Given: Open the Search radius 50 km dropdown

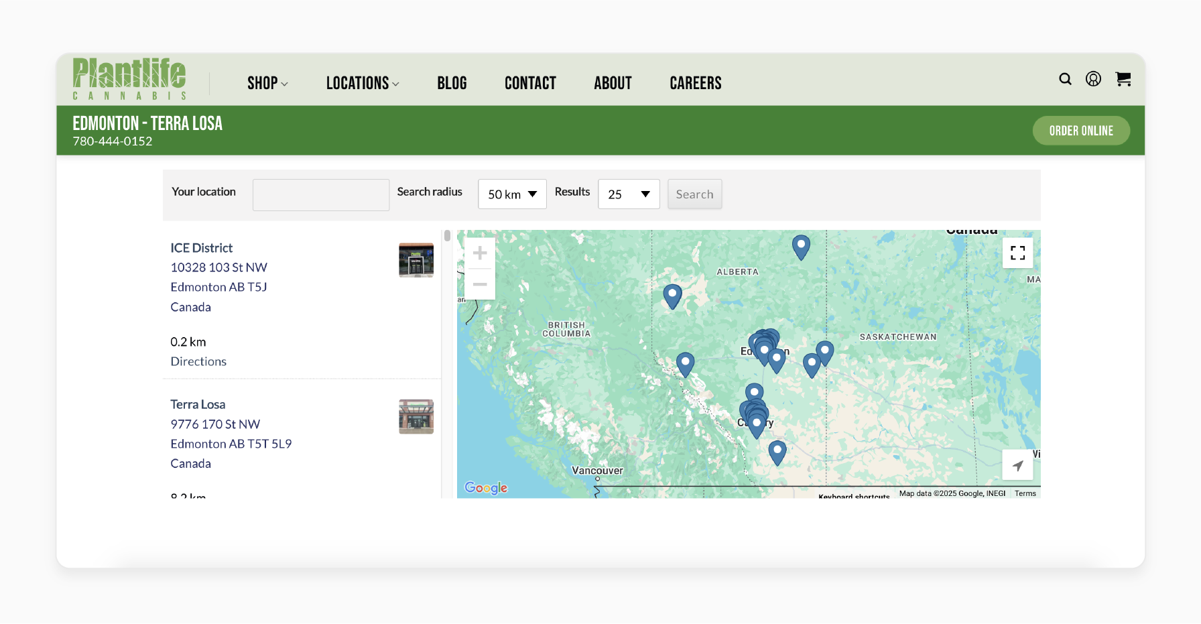Looking at the screenshot, I should (512, 194).
